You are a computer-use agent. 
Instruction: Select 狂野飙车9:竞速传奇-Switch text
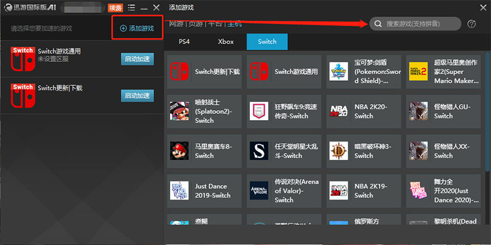pos(296,111)
